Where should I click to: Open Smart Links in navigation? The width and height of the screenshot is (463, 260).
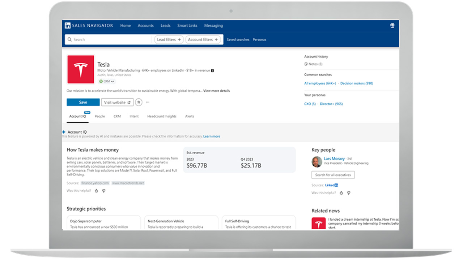(x=187, y=26)
